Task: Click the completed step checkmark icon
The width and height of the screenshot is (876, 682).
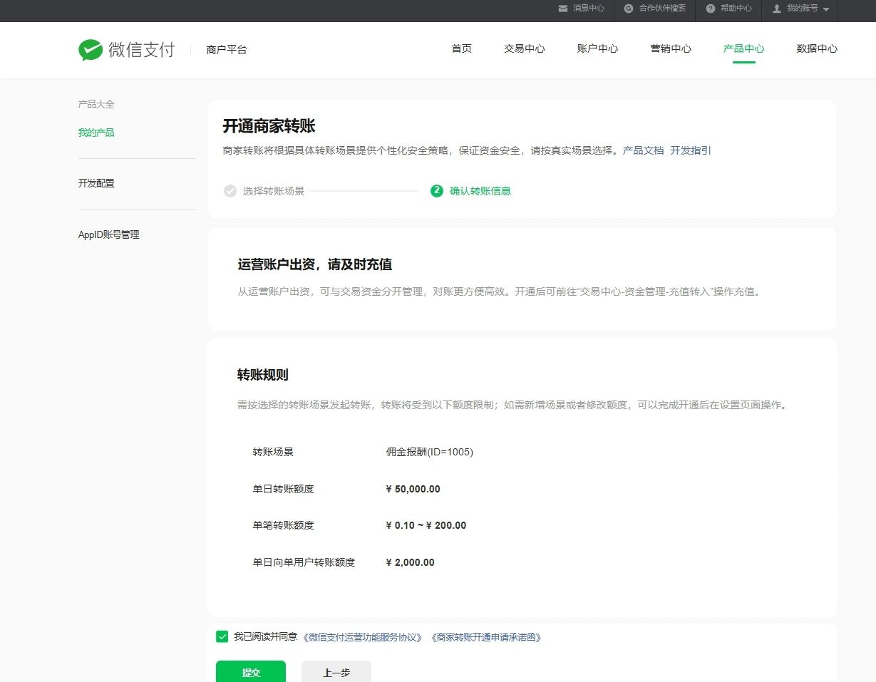Action: pos(230,191)
